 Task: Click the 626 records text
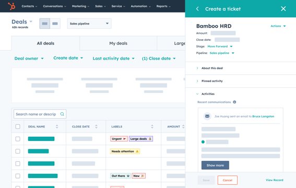coord(20,27)
